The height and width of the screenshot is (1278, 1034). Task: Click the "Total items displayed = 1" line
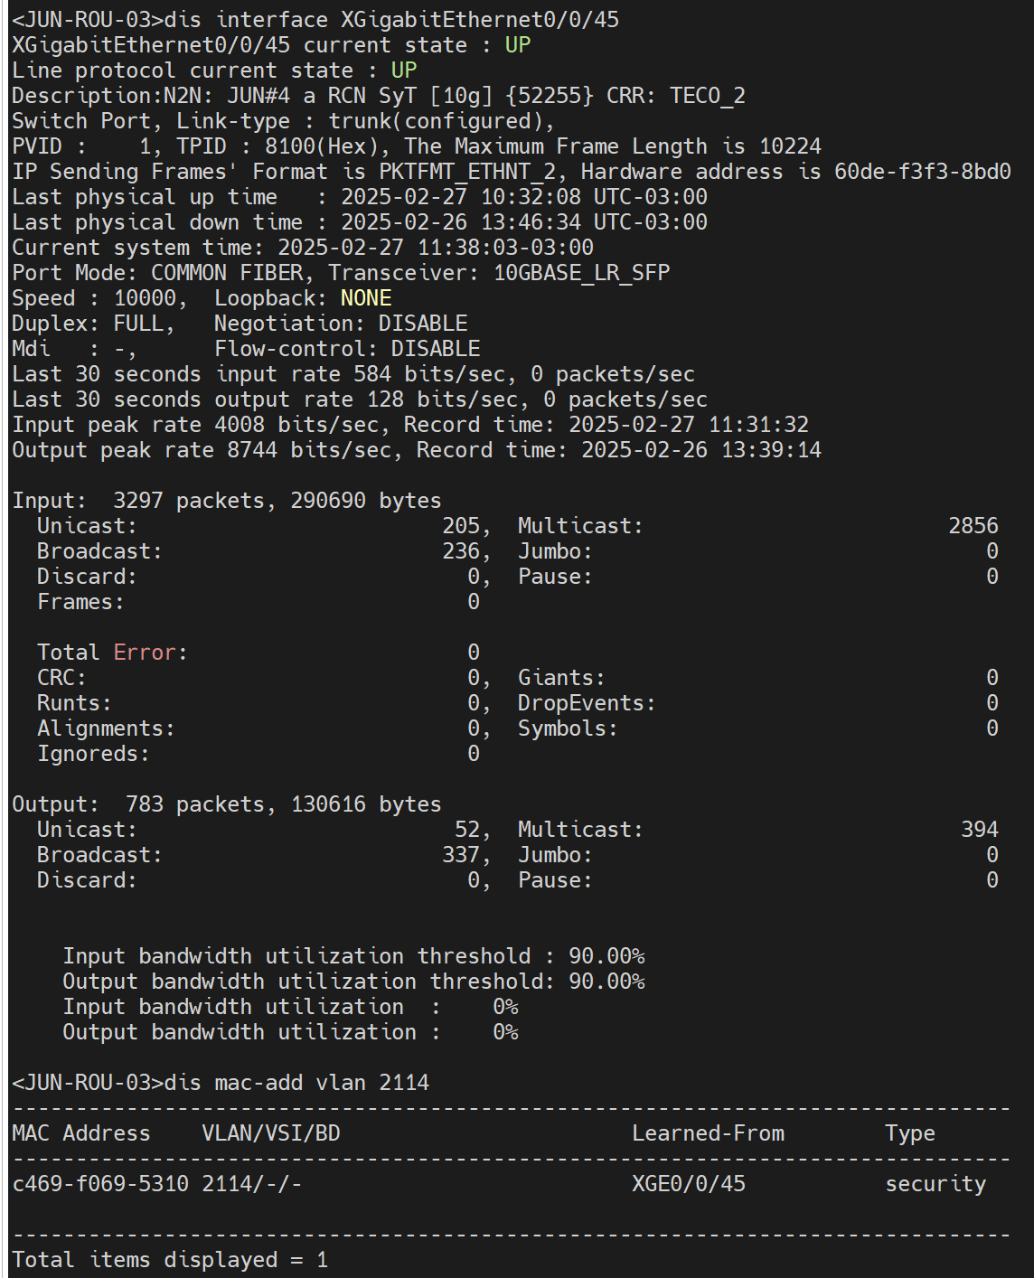170,1260
